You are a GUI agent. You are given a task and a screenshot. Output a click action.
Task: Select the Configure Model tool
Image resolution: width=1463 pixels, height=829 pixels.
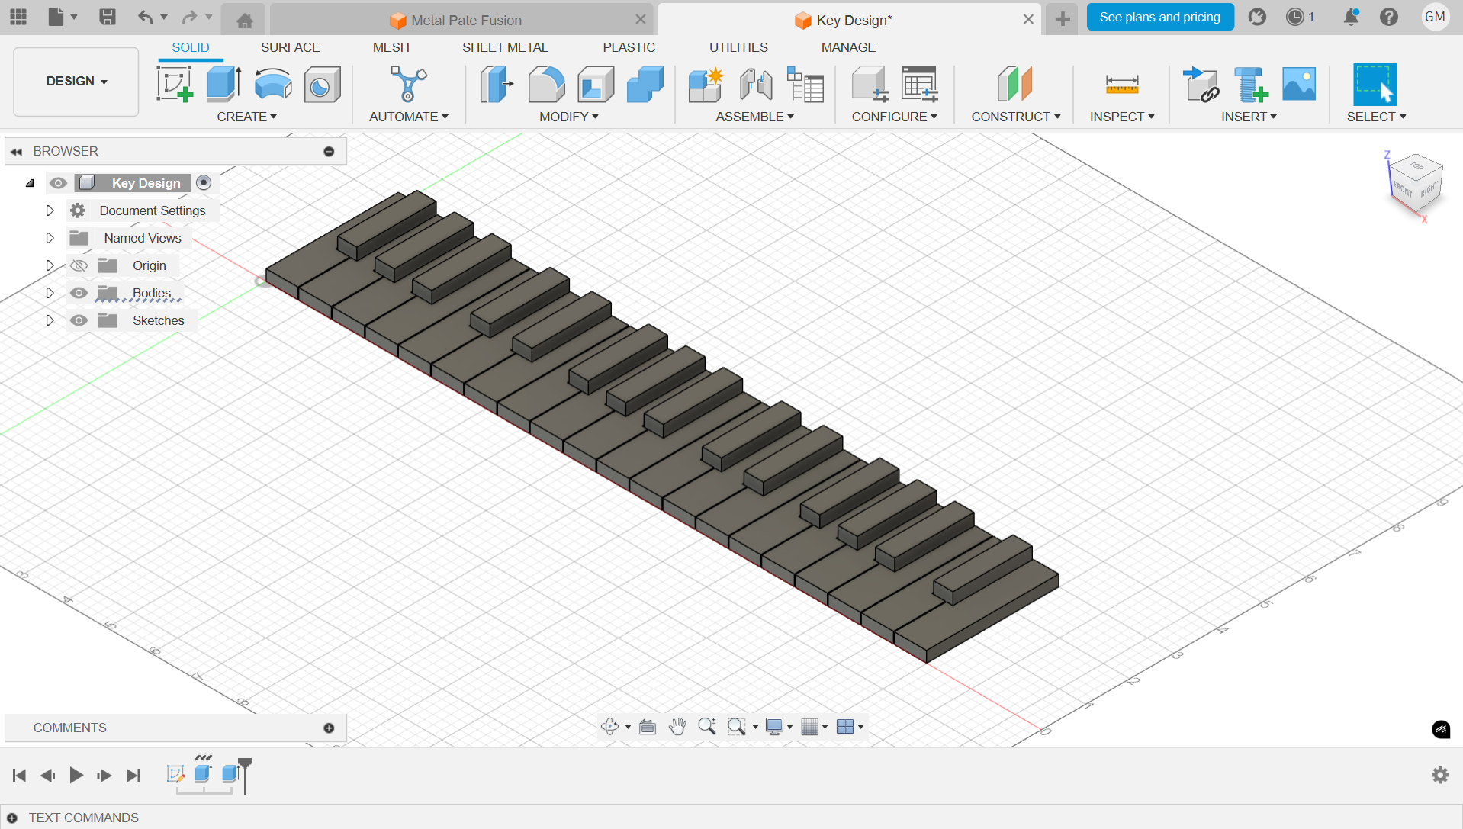tap(870, 84)
